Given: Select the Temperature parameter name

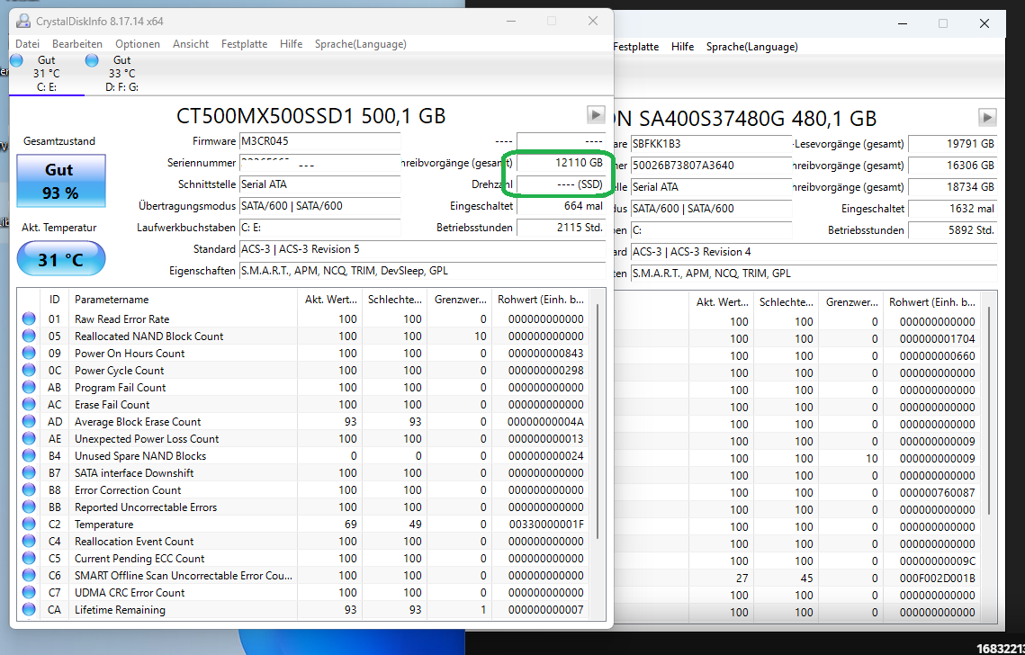Looking at the screenshot, I should click(x=103, y=525).
